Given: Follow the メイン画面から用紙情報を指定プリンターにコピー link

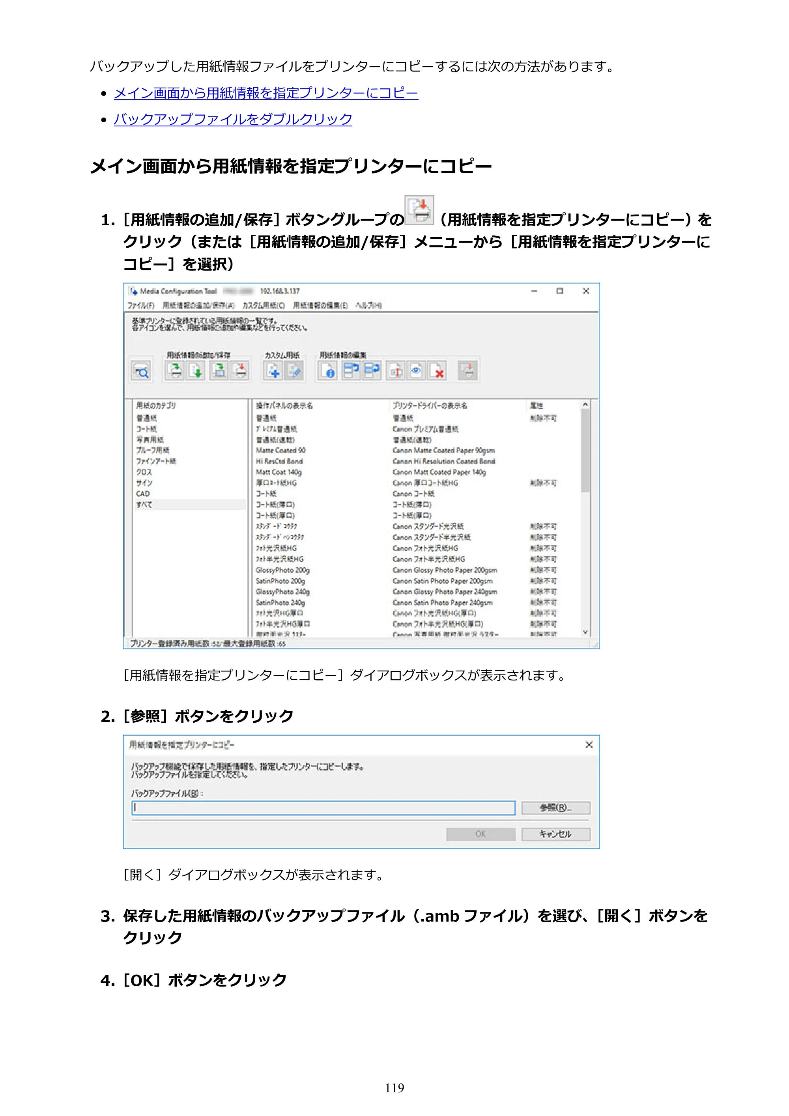Looking at the screenshot, I should point(266,93).
